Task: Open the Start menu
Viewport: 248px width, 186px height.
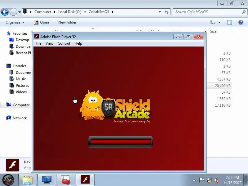Action: tap(8, 180)
